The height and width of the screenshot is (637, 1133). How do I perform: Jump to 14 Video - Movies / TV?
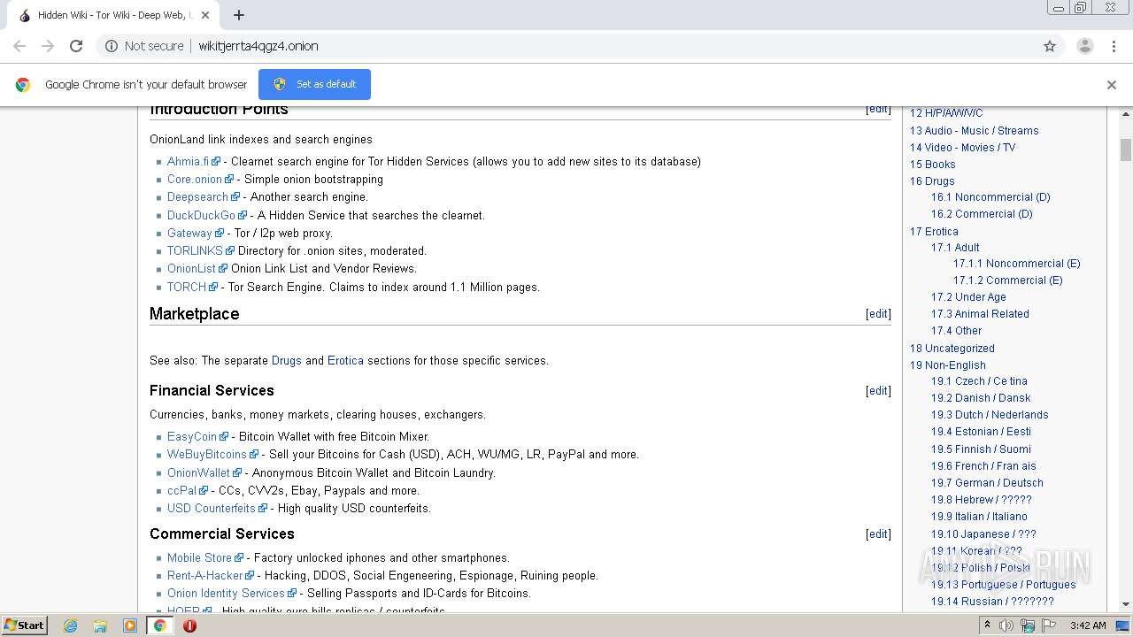pyautogui.click(x=963, y=147)
